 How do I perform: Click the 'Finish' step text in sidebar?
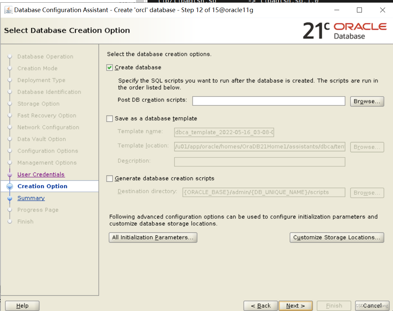[x=25, y=222]
